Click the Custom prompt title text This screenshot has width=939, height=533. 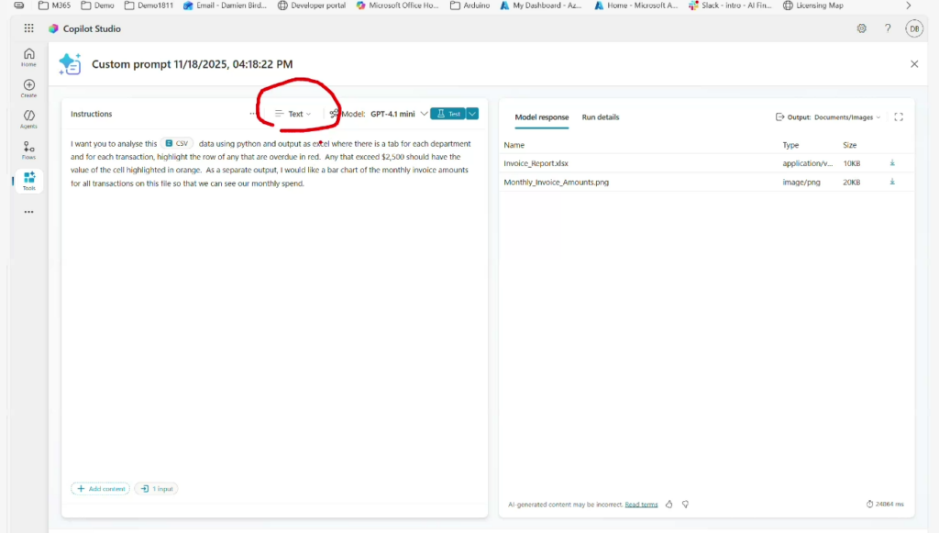(x=193, y=64)
